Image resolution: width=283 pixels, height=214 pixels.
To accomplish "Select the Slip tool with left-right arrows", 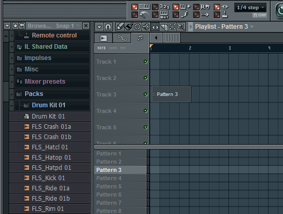I will pos(155,27).
